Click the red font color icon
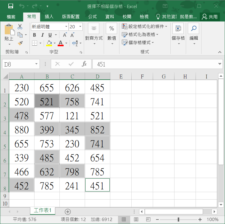The height and width of the screenshot is (224, 225). point(61,43)
